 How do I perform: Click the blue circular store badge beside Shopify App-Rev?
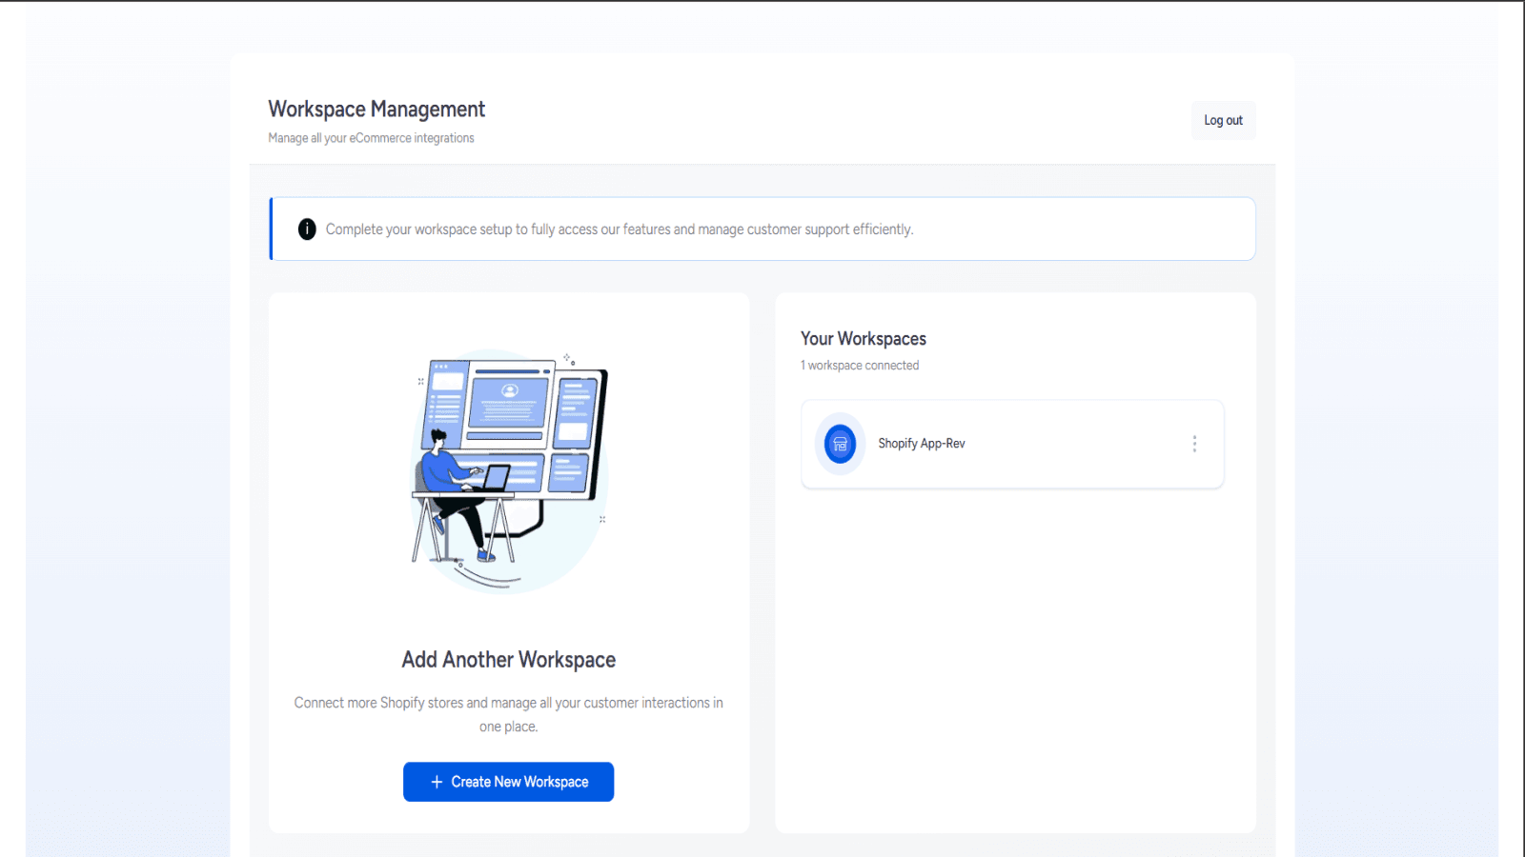pyautogui.click(x=840, y=443)
